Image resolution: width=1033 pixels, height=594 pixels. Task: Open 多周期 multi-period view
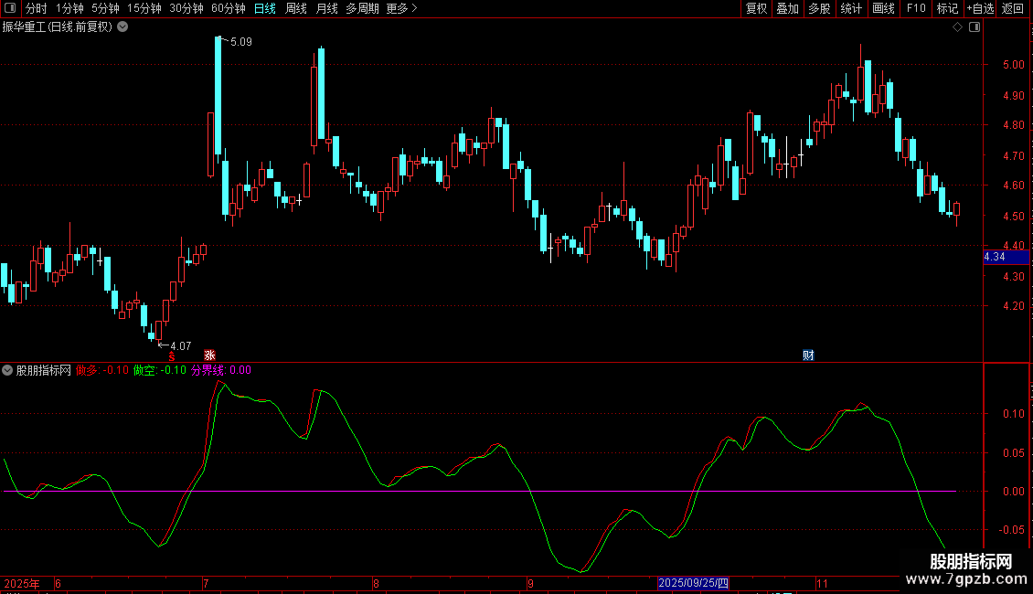362,8
